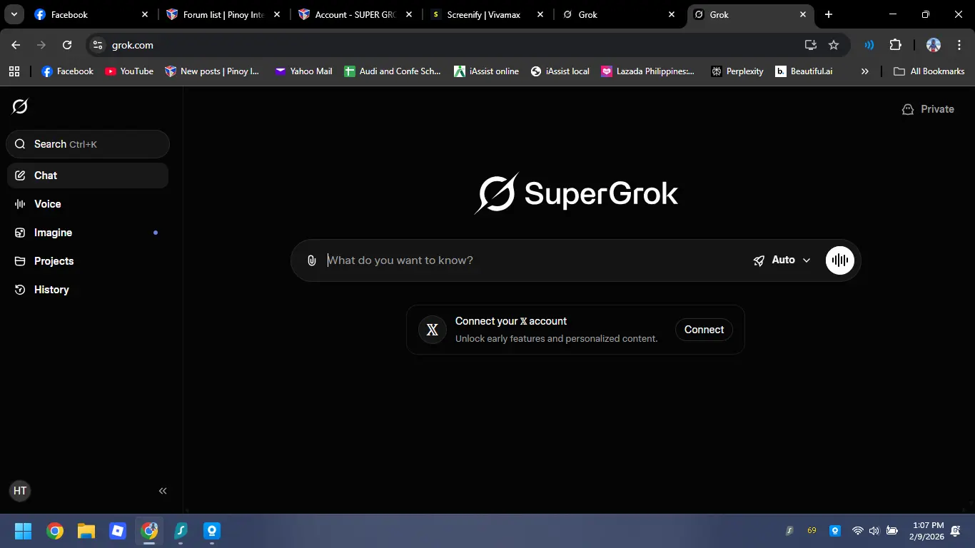Collapse the sidebar with double-chevron icon

163,491
